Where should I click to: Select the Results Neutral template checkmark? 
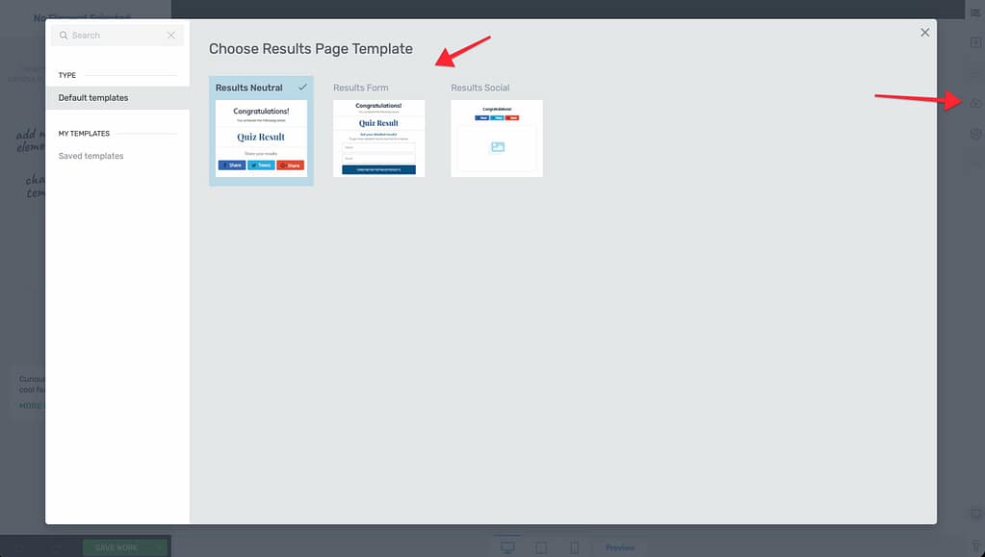tap(302, 88)
